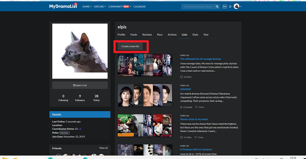
Task: Switch language with EN icon
Action: (225, 7)
